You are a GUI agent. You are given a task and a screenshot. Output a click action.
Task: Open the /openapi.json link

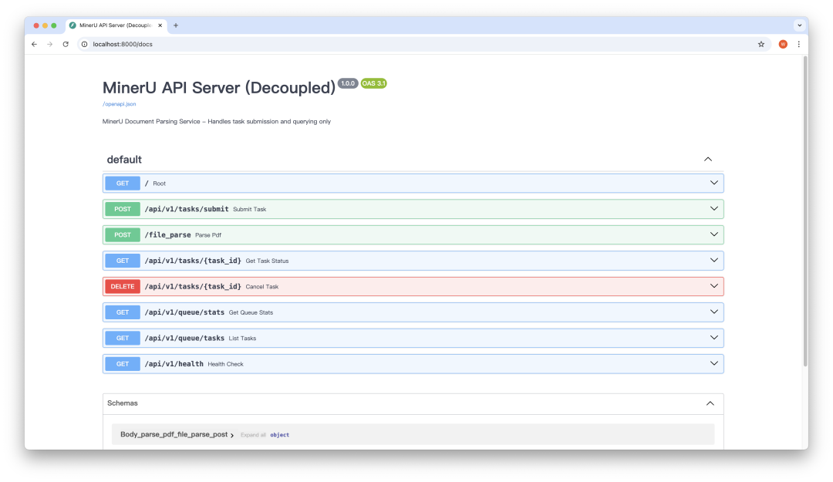pos(119,104)
